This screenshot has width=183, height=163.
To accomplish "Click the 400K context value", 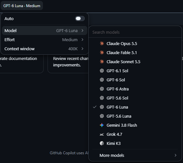I will pyautogui.click(x=73, y=49).
